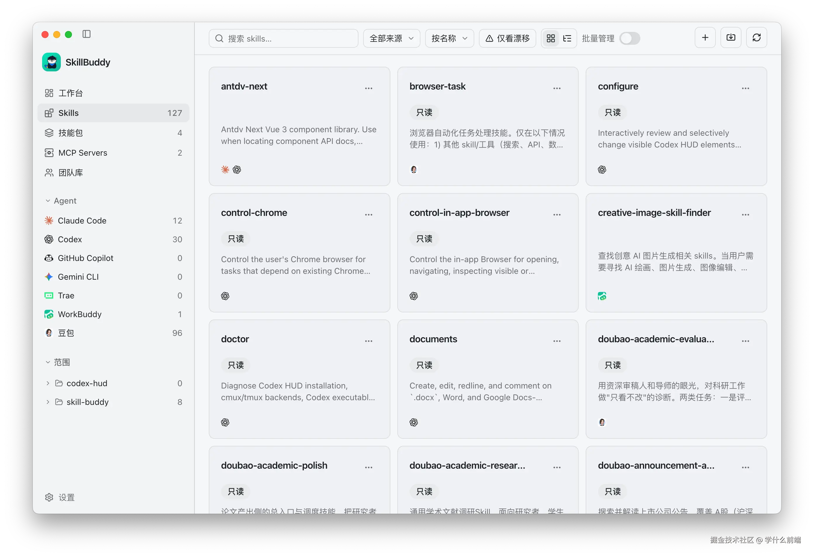The height and width of the screenshot is (557, 814).
Task: Open more options for antdv-next card
Action: point(368,88)
